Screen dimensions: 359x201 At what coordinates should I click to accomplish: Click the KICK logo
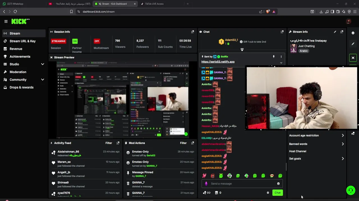click(20, 21)
